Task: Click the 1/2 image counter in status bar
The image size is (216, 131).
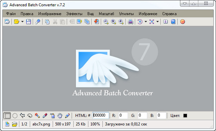Action: coord(24,124)
